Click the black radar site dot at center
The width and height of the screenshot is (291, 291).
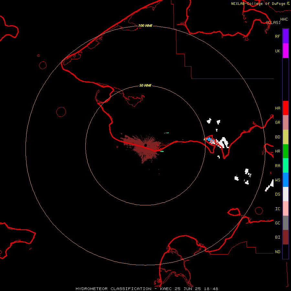(145, 145)
